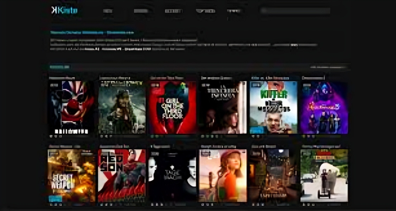Click the quality badge on the clown poster
The height and width of the screenshot is (211, 396).
click(x=54, y=85)
